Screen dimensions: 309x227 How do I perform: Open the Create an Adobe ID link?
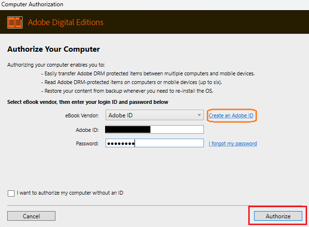click(x=231, y=115)
